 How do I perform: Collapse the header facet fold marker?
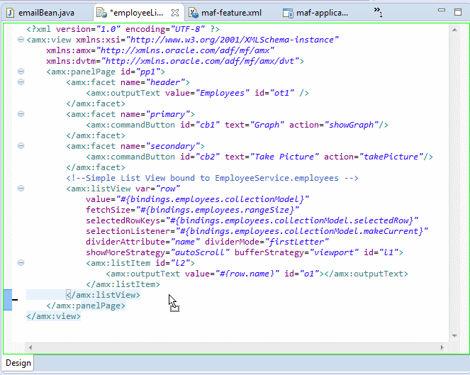(21, 82)
